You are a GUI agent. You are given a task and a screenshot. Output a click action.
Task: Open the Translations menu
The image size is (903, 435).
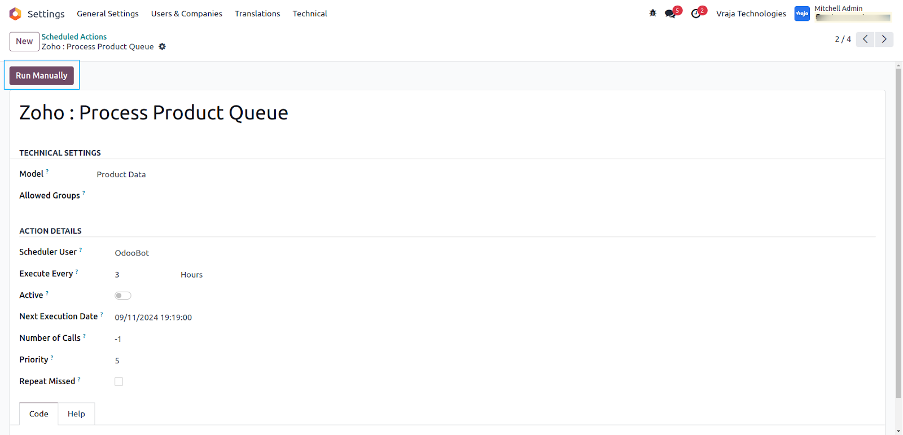[x=257, y=14]
